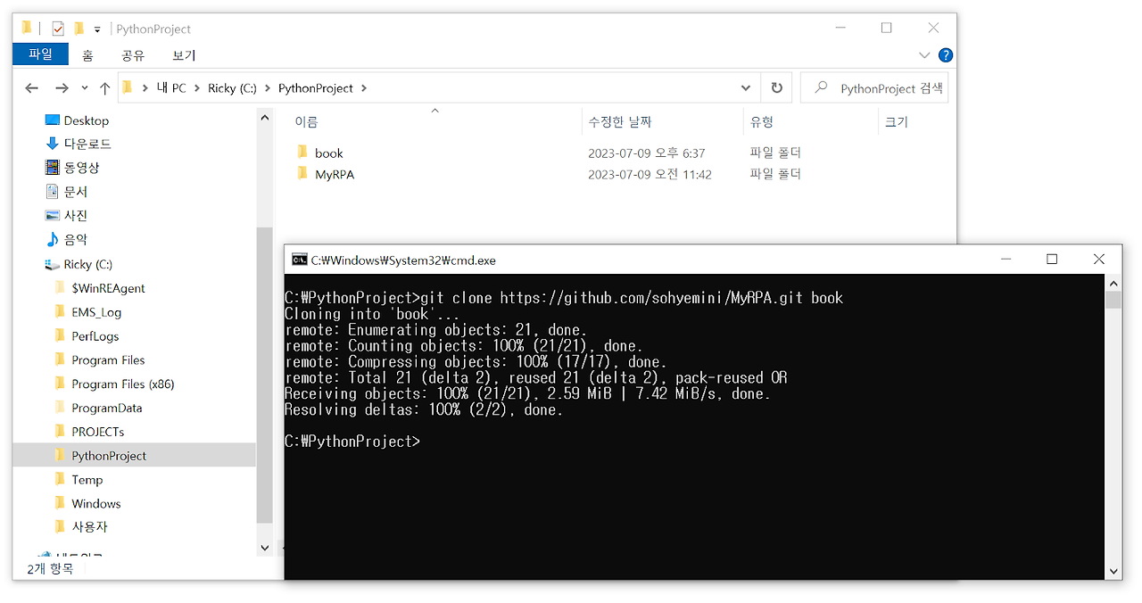Click the 2개 항목 status bar text

[x=50, y=568]
